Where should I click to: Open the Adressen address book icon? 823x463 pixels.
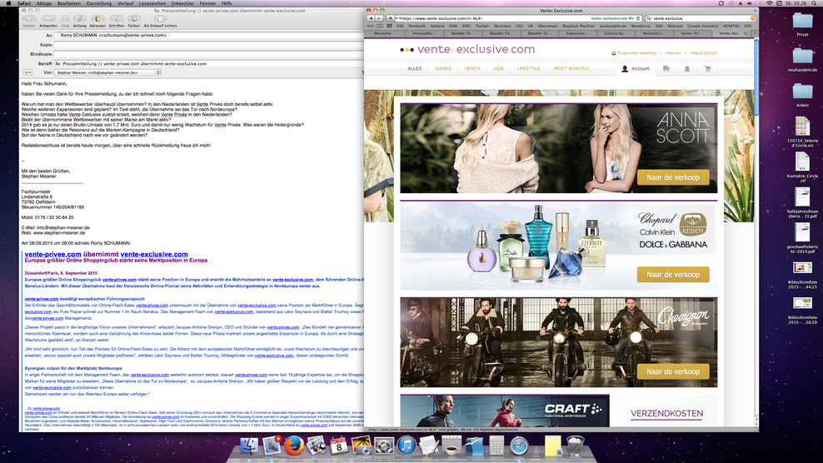[97, 19]
